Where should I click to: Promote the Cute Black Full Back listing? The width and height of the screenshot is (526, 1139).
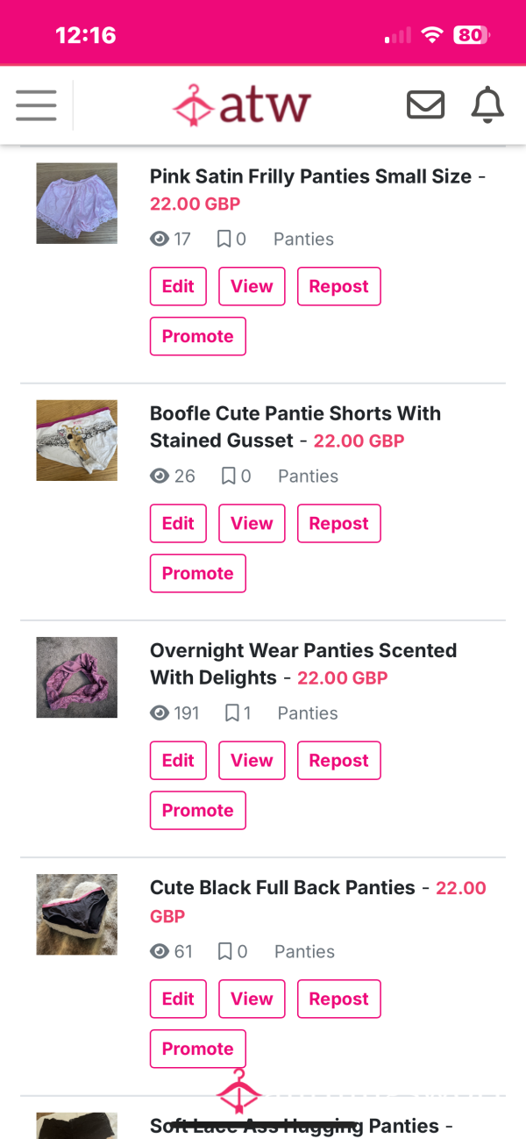tap(198, 1049)
